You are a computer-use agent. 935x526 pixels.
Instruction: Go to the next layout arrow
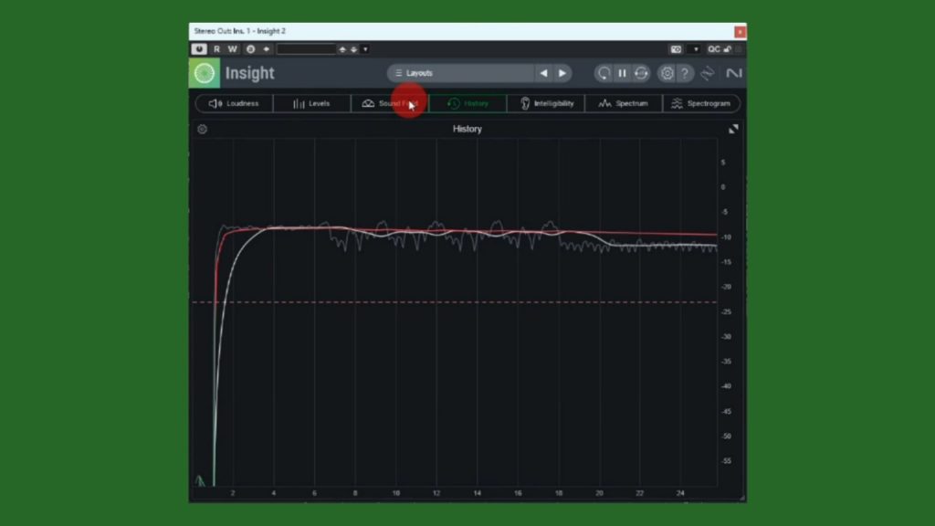tap(562, 73)
